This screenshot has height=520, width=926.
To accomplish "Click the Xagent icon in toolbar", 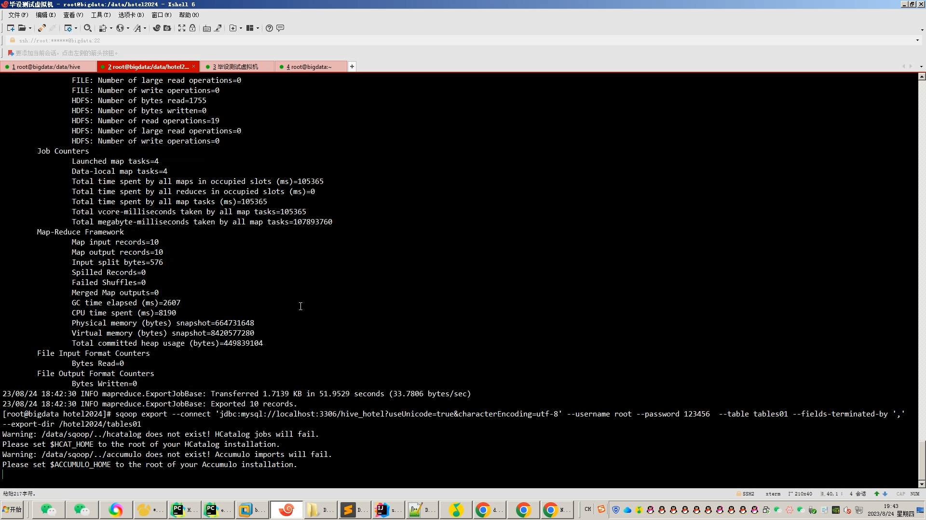I will point(156,28).
